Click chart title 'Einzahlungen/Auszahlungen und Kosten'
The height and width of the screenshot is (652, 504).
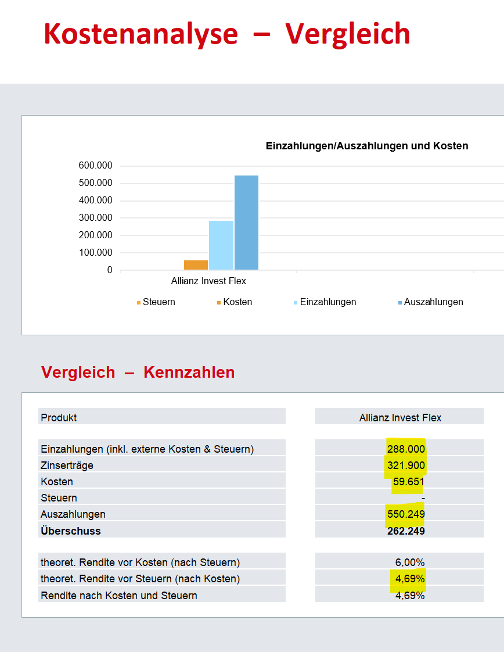click(367, 146)
